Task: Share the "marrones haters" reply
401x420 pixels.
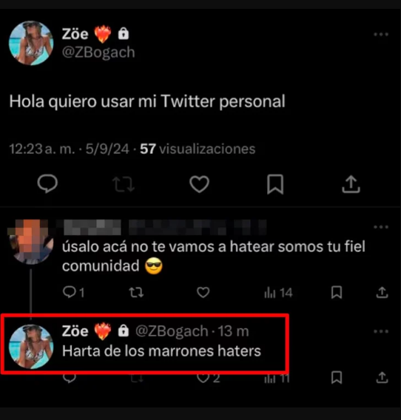Action: tap(382, 377)
